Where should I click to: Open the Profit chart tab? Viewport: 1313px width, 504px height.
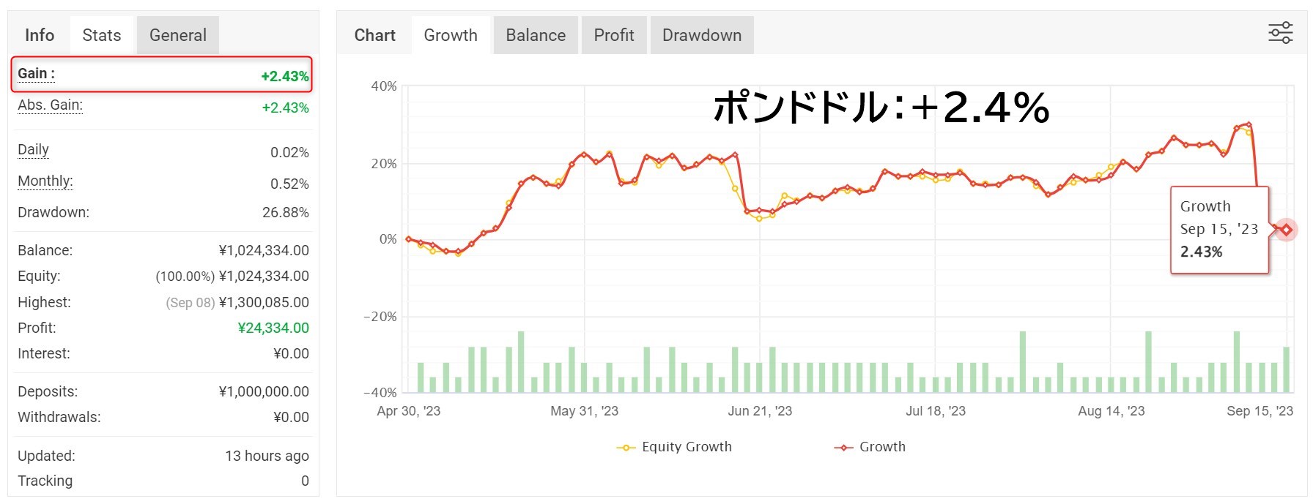[x=614, y=35]
